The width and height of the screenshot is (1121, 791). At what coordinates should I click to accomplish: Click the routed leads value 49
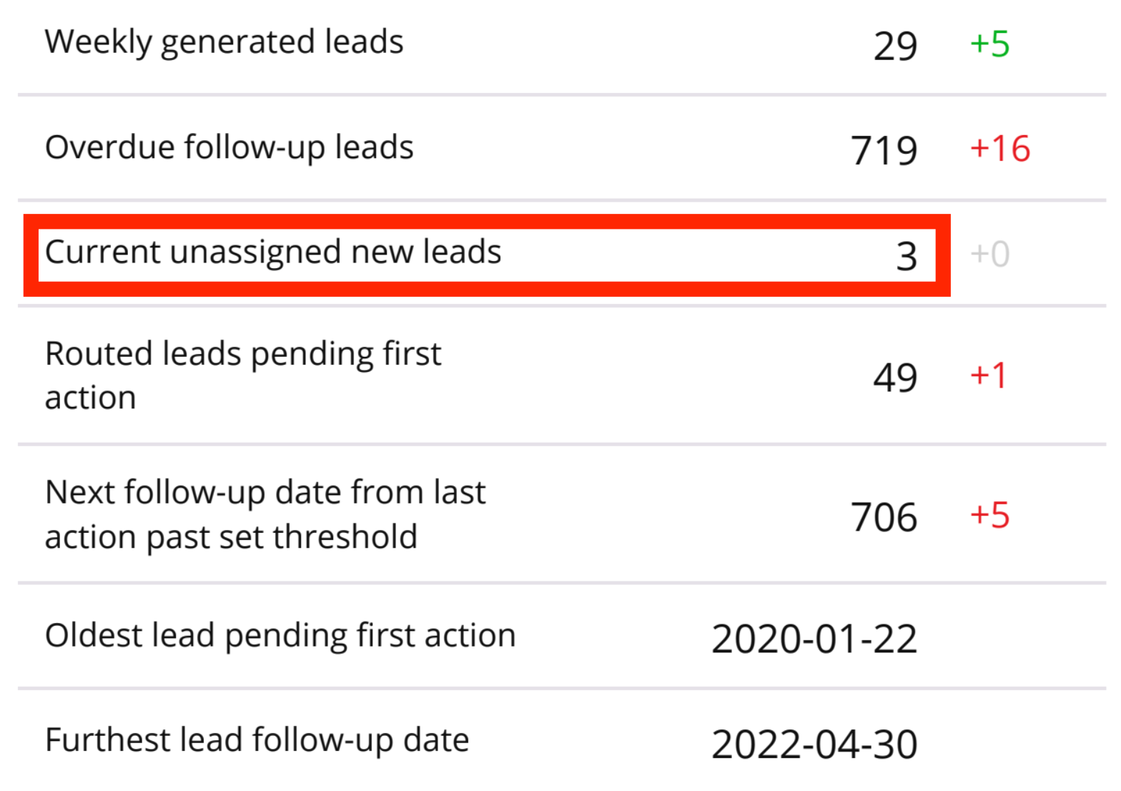895,377
